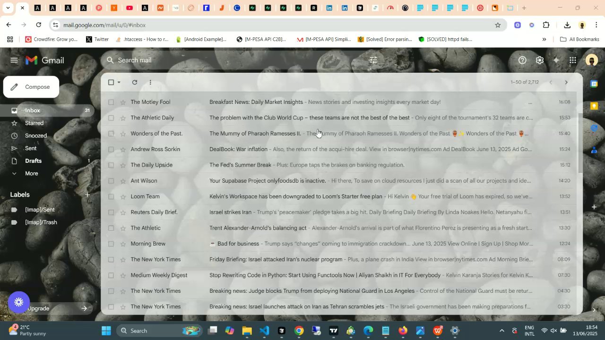Star the Morning Brew email

pos(123,244)
